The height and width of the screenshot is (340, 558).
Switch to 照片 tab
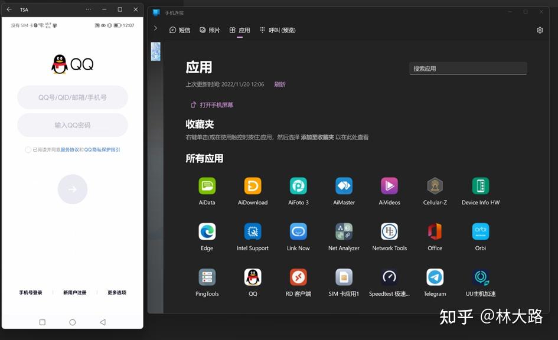pyautogui.click(x=210, y=30)
